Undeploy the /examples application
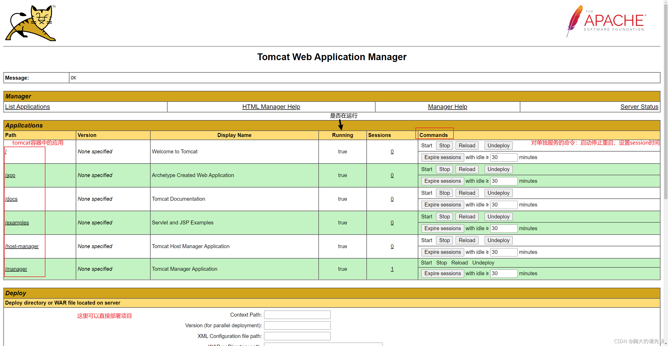Viewport: 668px width, 346px height. click(498, 217)
